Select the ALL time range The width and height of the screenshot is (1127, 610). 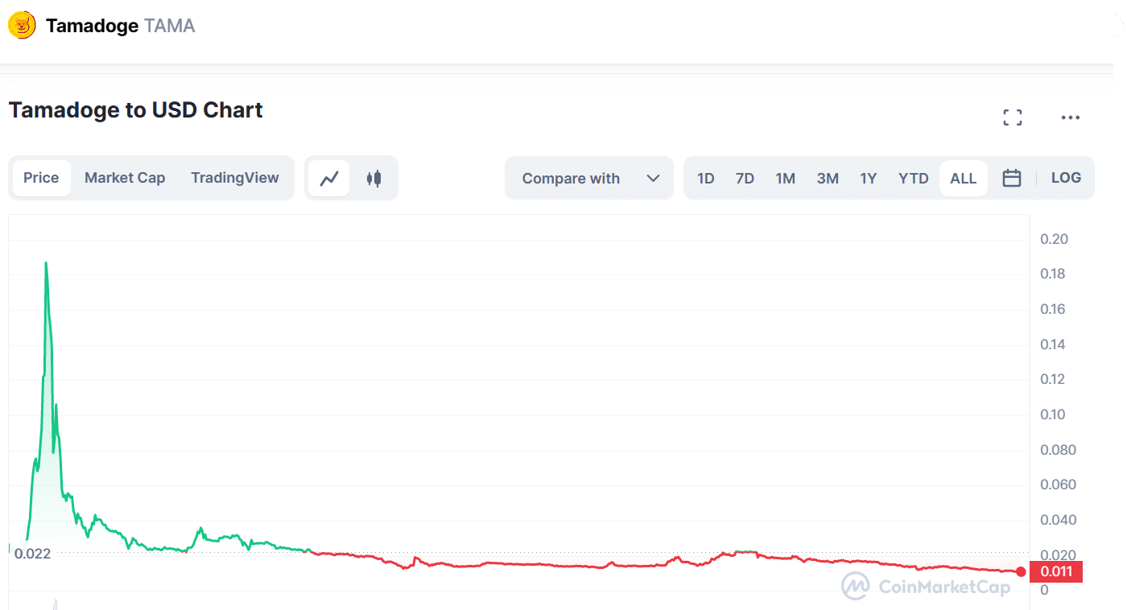tap(964, 178)
